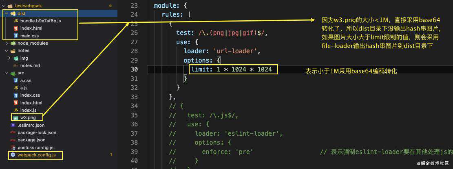Click line number 34 in the gutter
The width and height of the screenshot is (453, 169).
point(134,106)
